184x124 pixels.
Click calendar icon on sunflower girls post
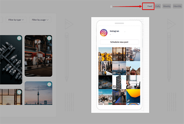[x=100, y=59]
